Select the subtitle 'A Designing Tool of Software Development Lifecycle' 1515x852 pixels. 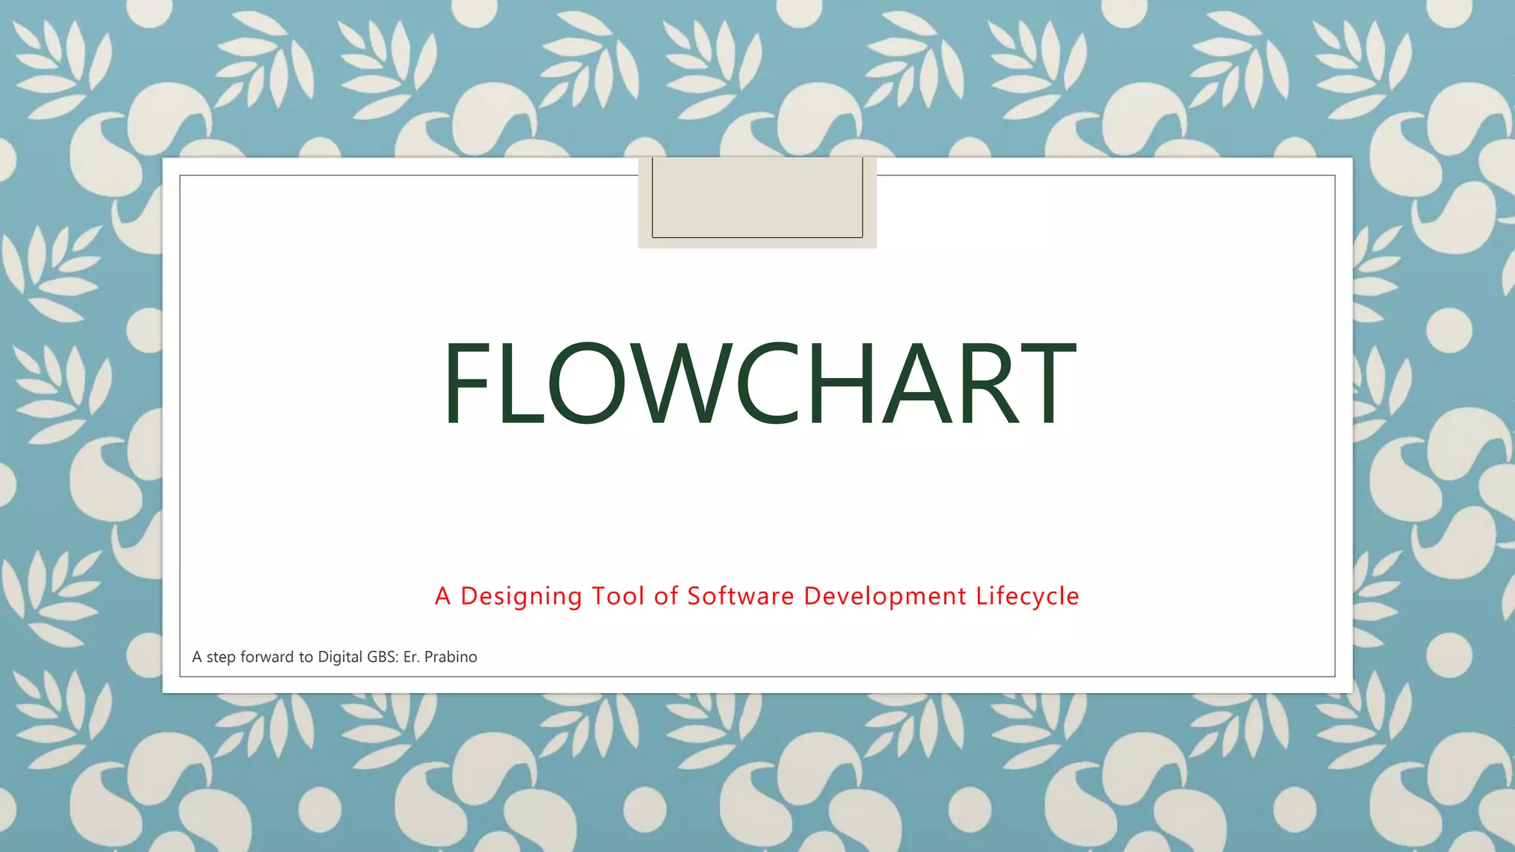[757, 596]
